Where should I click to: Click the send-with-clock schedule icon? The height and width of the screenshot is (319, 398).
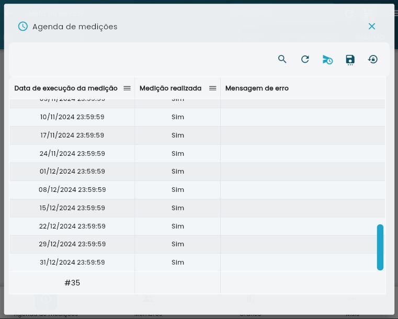(x=327, y=60)
